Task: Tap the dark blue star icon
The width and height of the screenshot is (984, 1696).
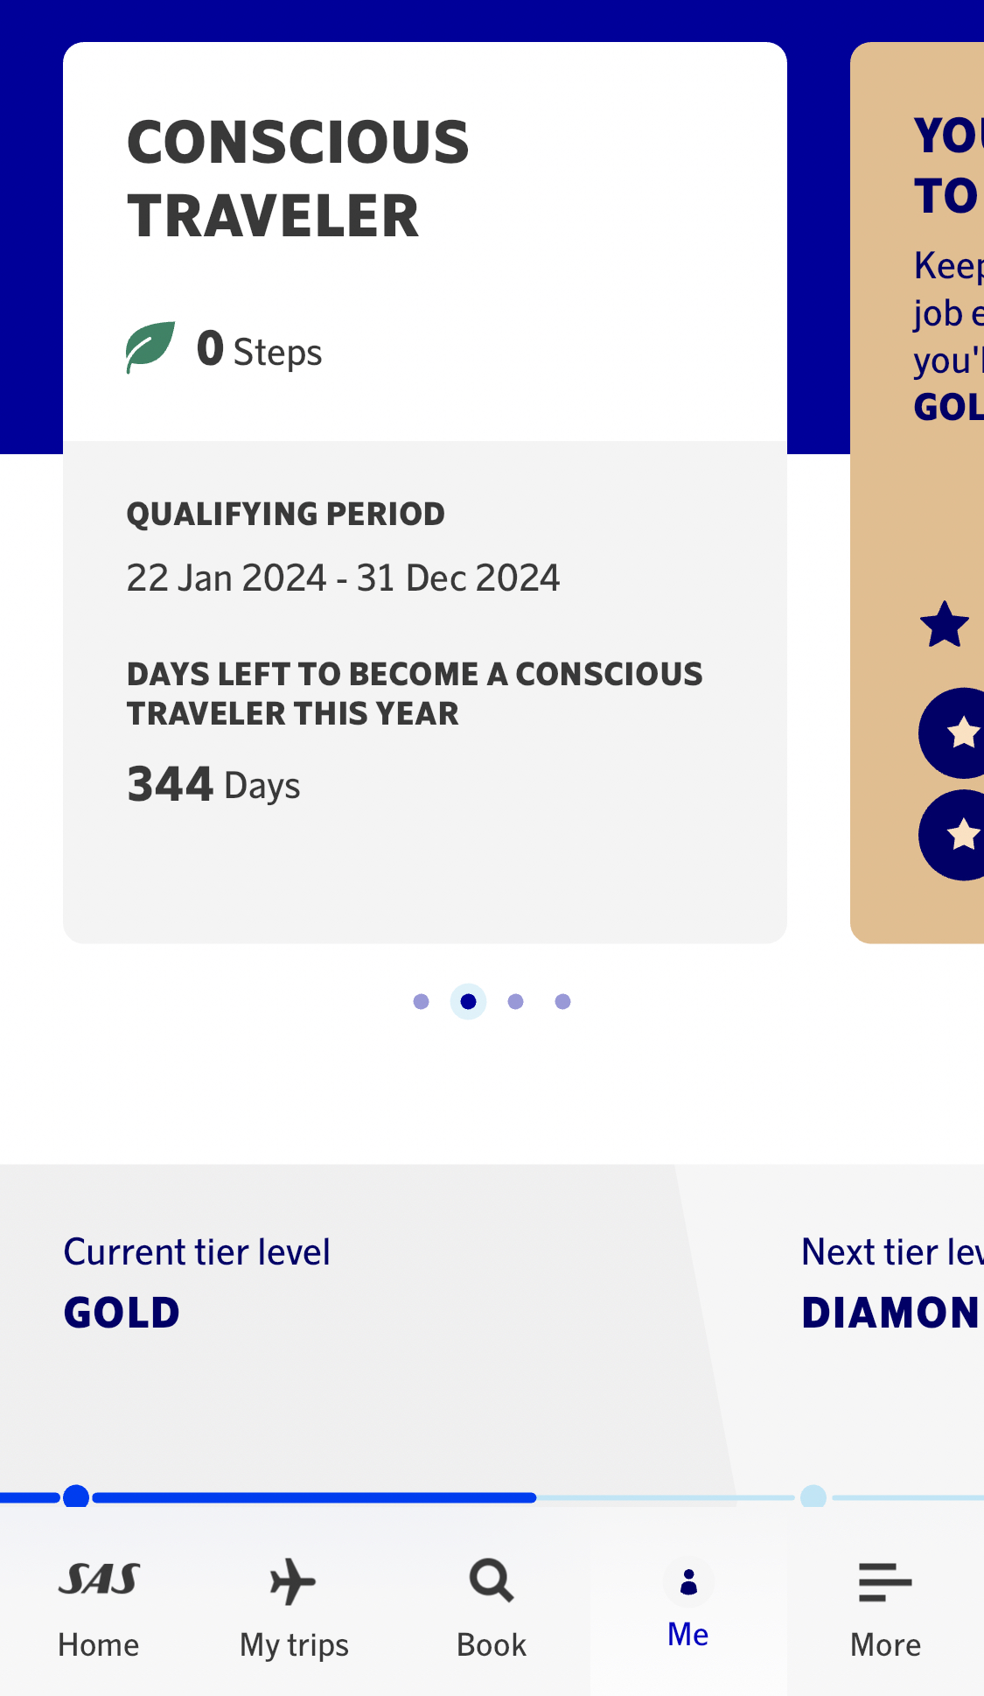Action: [945, 625]
